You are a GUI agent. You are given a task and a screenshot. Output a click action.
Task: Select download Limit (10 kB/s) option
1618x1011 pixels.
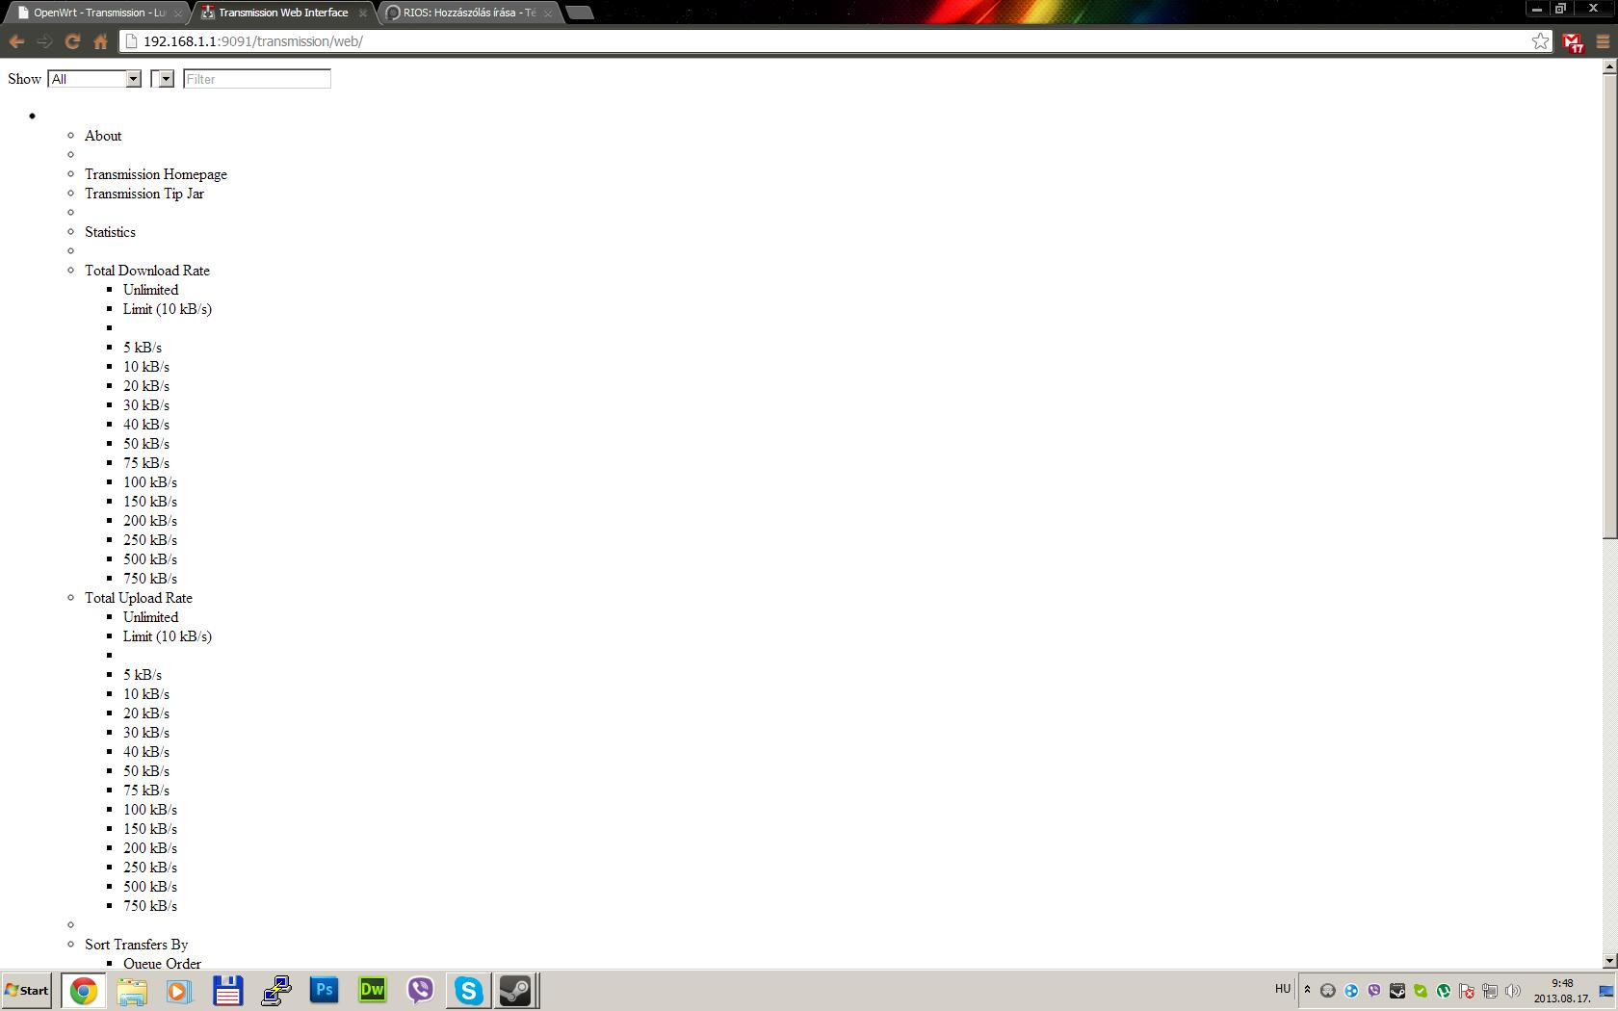pyautogui.click(x=168, y=309)
